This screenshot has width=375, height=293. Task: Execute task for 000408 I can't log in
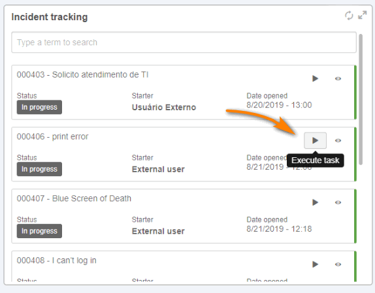click(315, 264)
